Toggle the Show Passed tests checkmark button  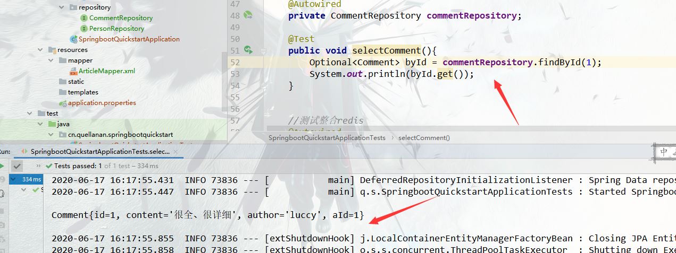(x=18, y=165)
